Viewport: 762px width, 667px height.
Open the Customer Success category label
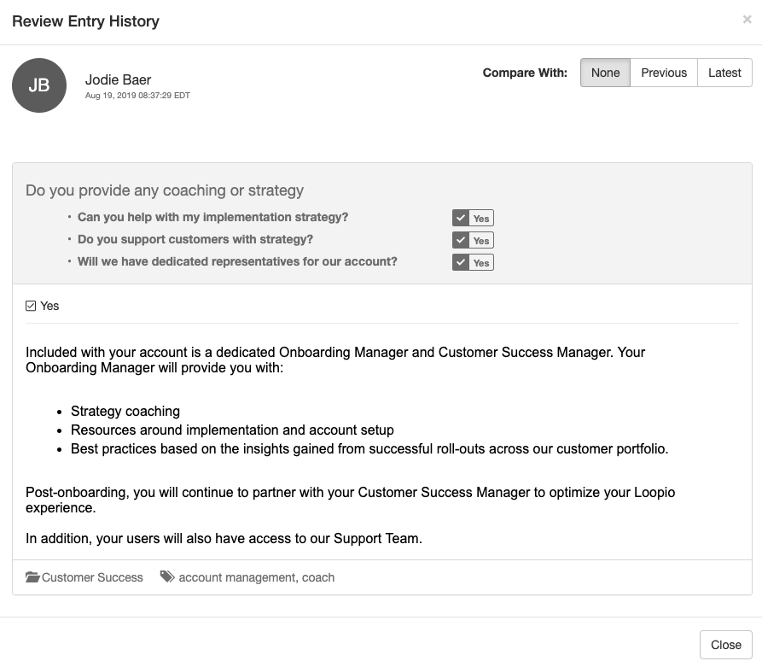pos(92,577)
